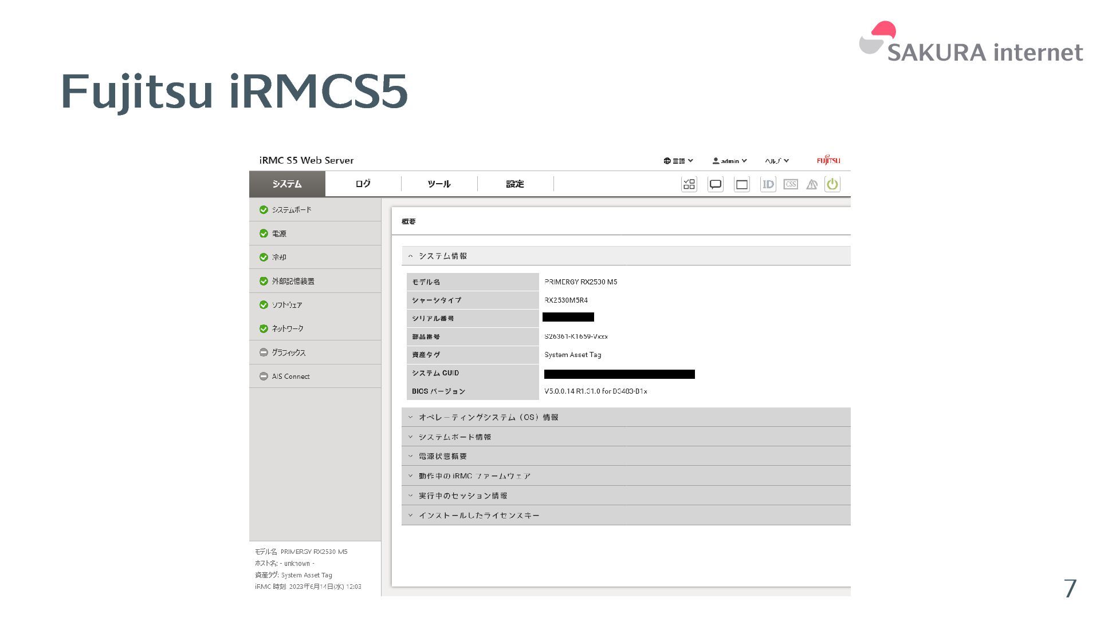Click the Fujitsu logo
The width and height of the screenshot is (1100, 618).
tap(828, 160)
